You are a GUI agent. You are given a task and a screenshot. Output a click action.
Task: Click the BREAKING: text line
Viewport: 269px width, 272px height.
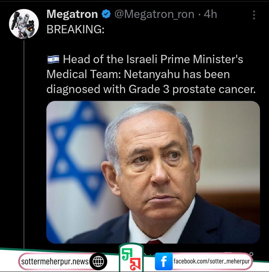[x=75, y=29]
